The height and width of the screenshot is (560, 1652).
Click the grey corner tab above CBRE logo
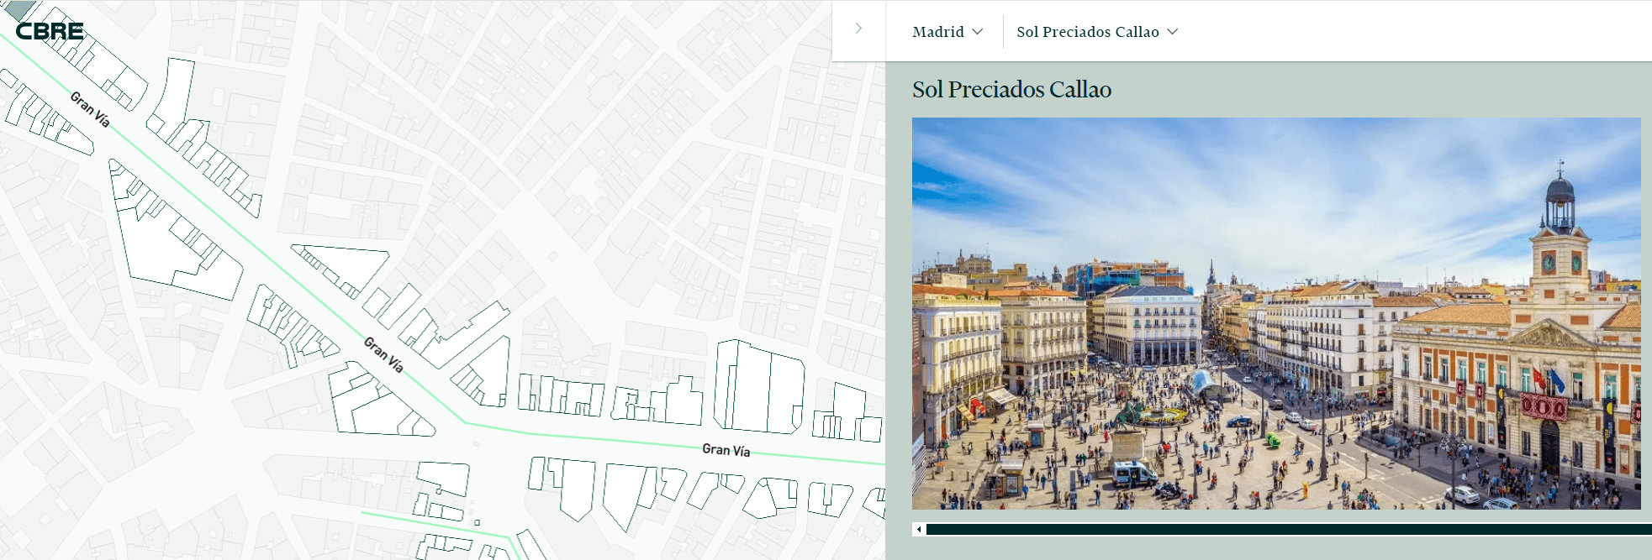click(18, 8)
